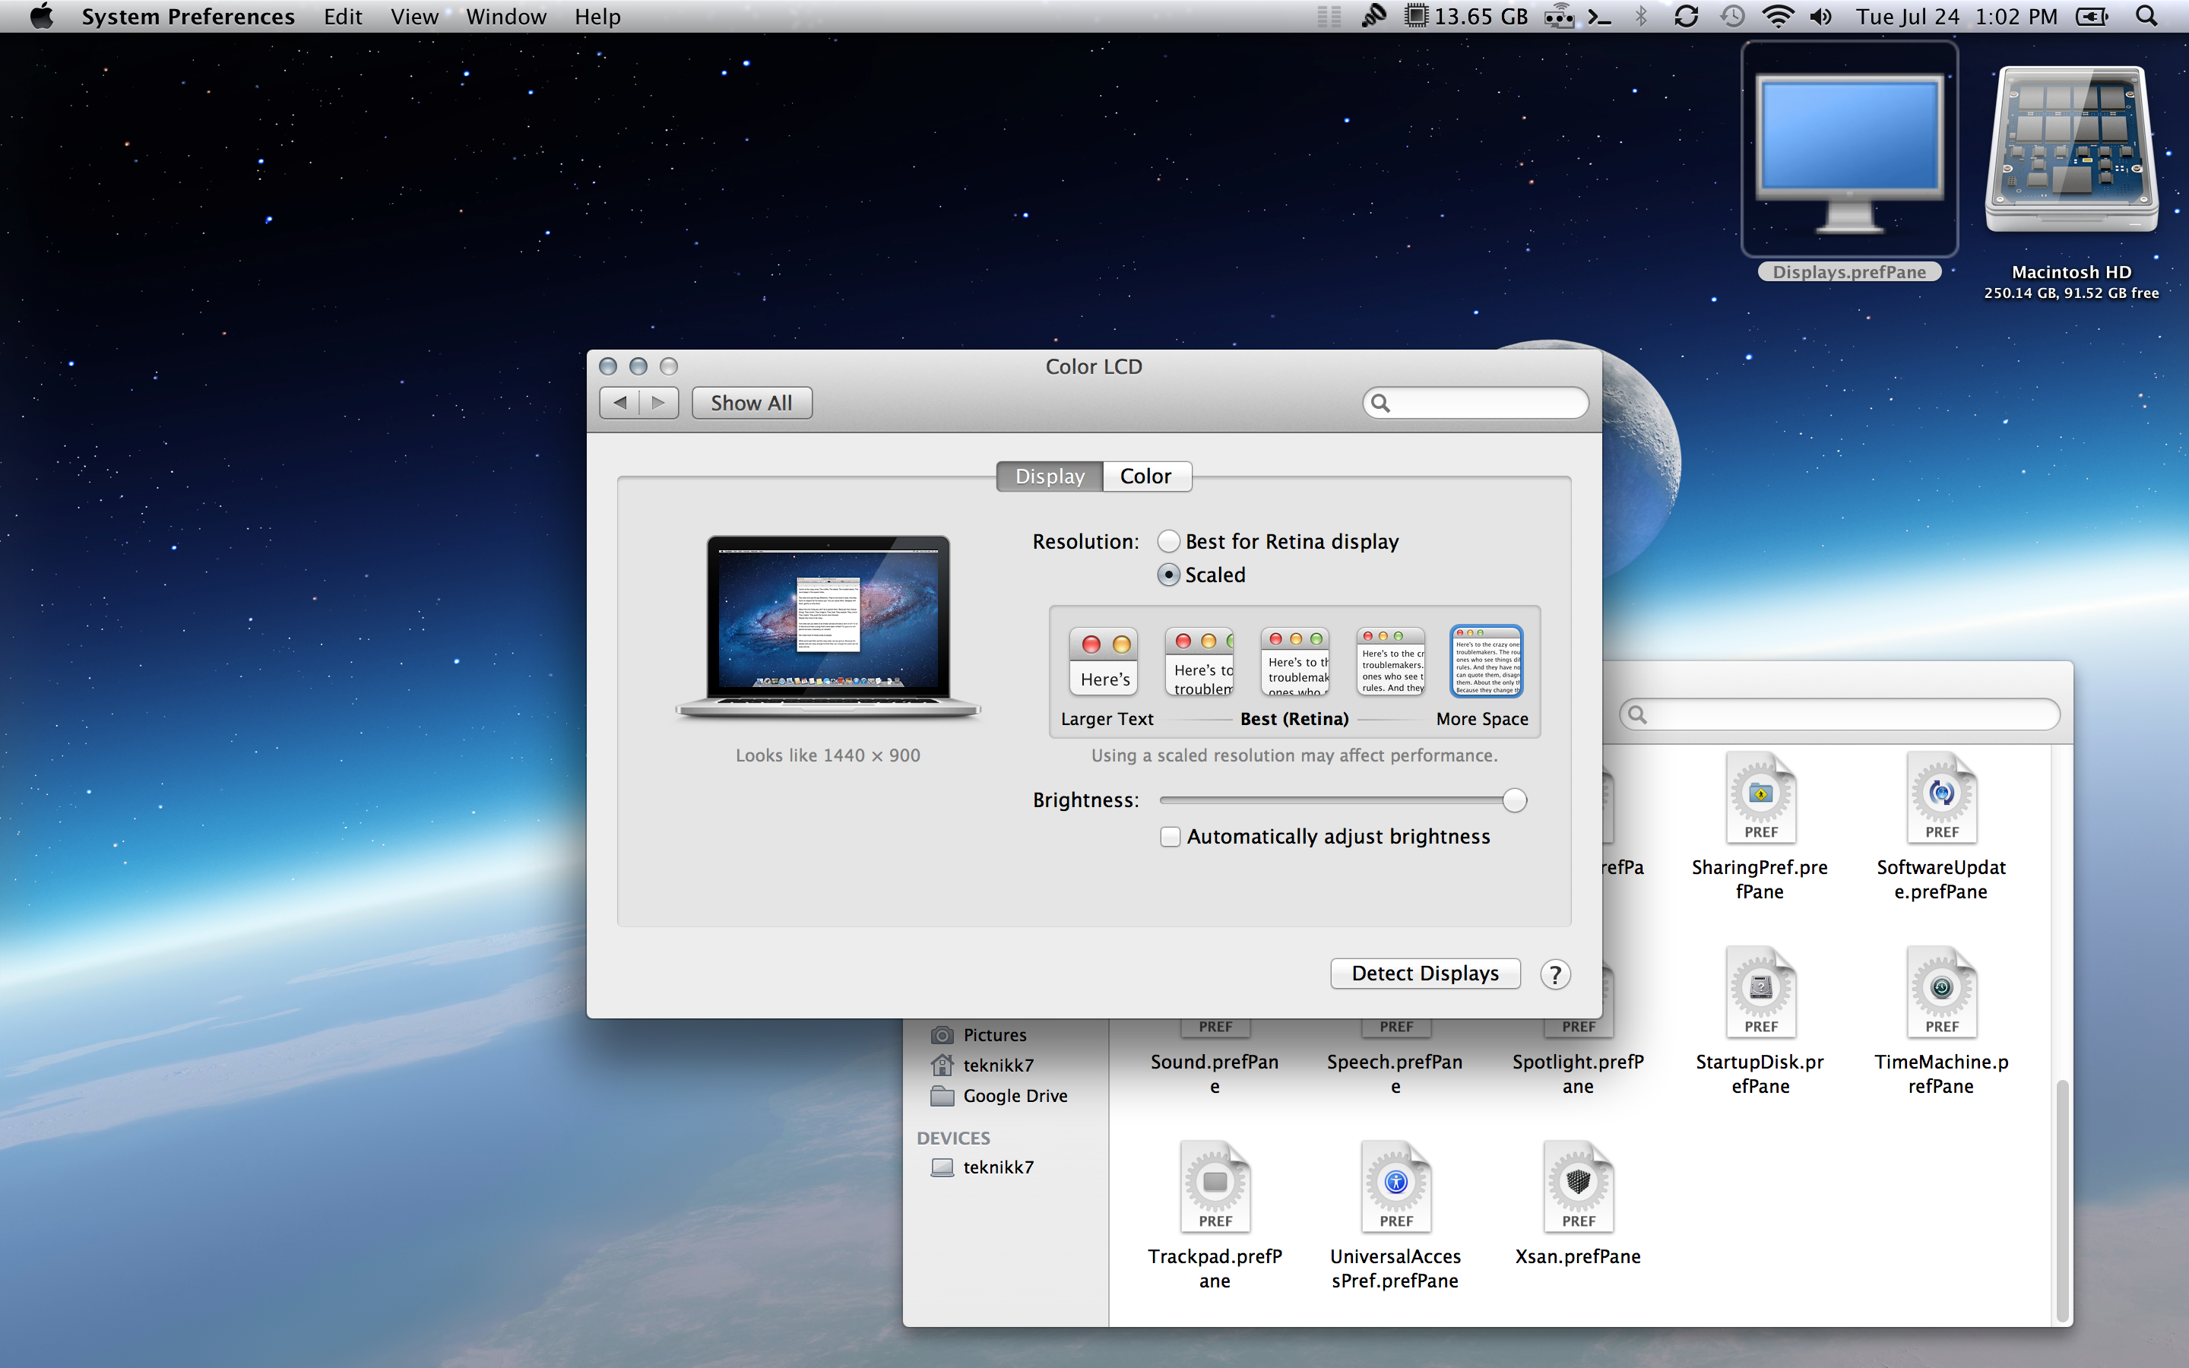Open the Edit menu
Viewport: 2189px width, 1368px height.
343,16
